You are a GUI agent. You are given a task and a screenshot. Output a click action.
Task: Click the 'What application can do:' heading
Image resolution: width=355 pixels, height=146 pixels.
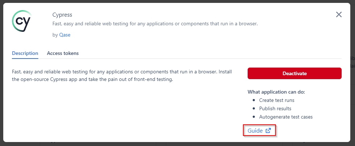pyautogui.click(x=276, y=92)
